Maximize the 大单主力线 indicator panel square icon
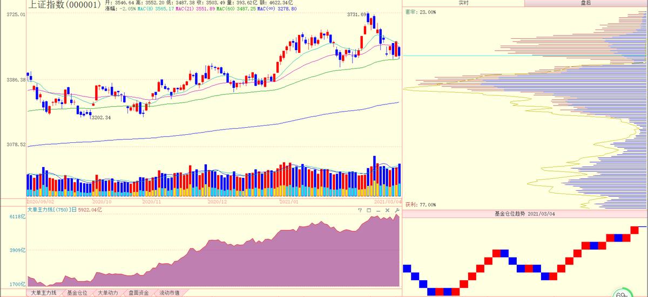The height and width of the screenshot is (297, 648). (369, 210)
